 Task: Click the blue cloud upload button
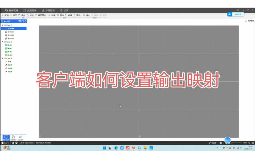[236, 14]
